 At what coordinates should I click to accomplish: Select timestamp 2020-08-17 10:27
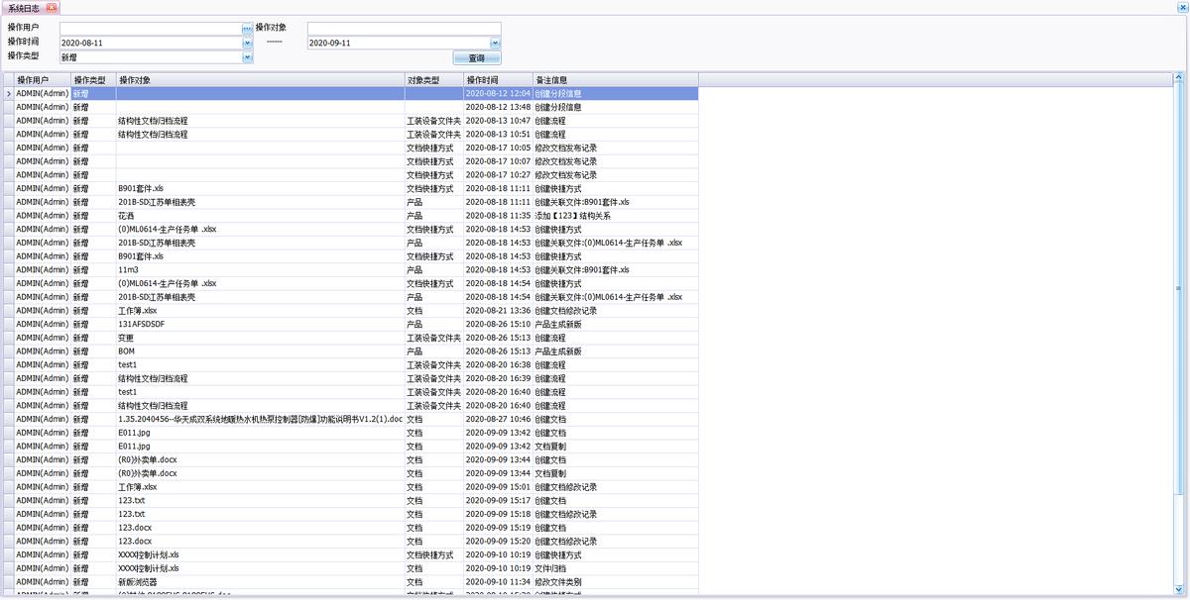(498, 175)
